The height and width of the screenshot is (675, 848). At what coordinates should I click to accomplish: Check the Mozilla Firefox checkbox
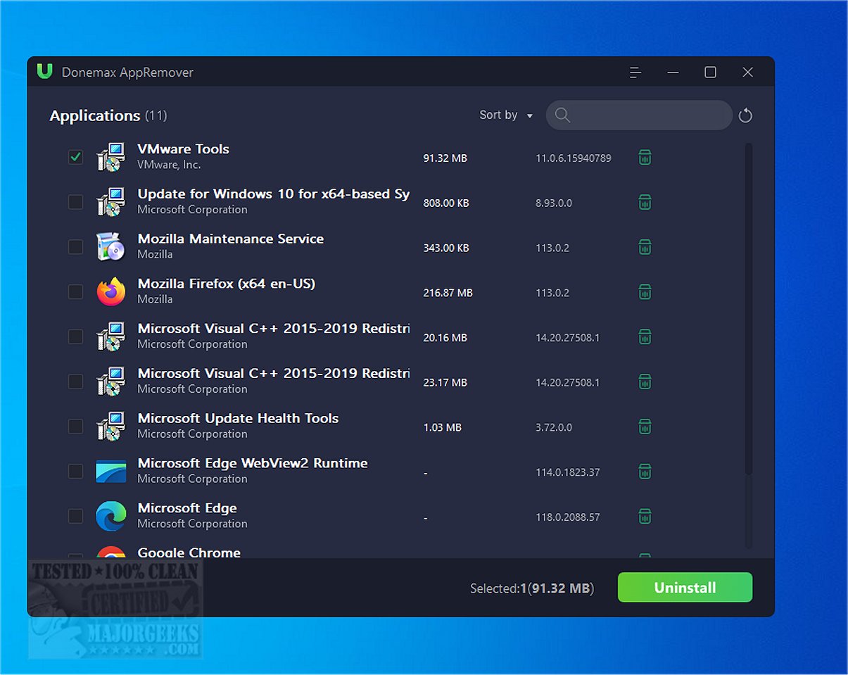(x=75, y=292)
